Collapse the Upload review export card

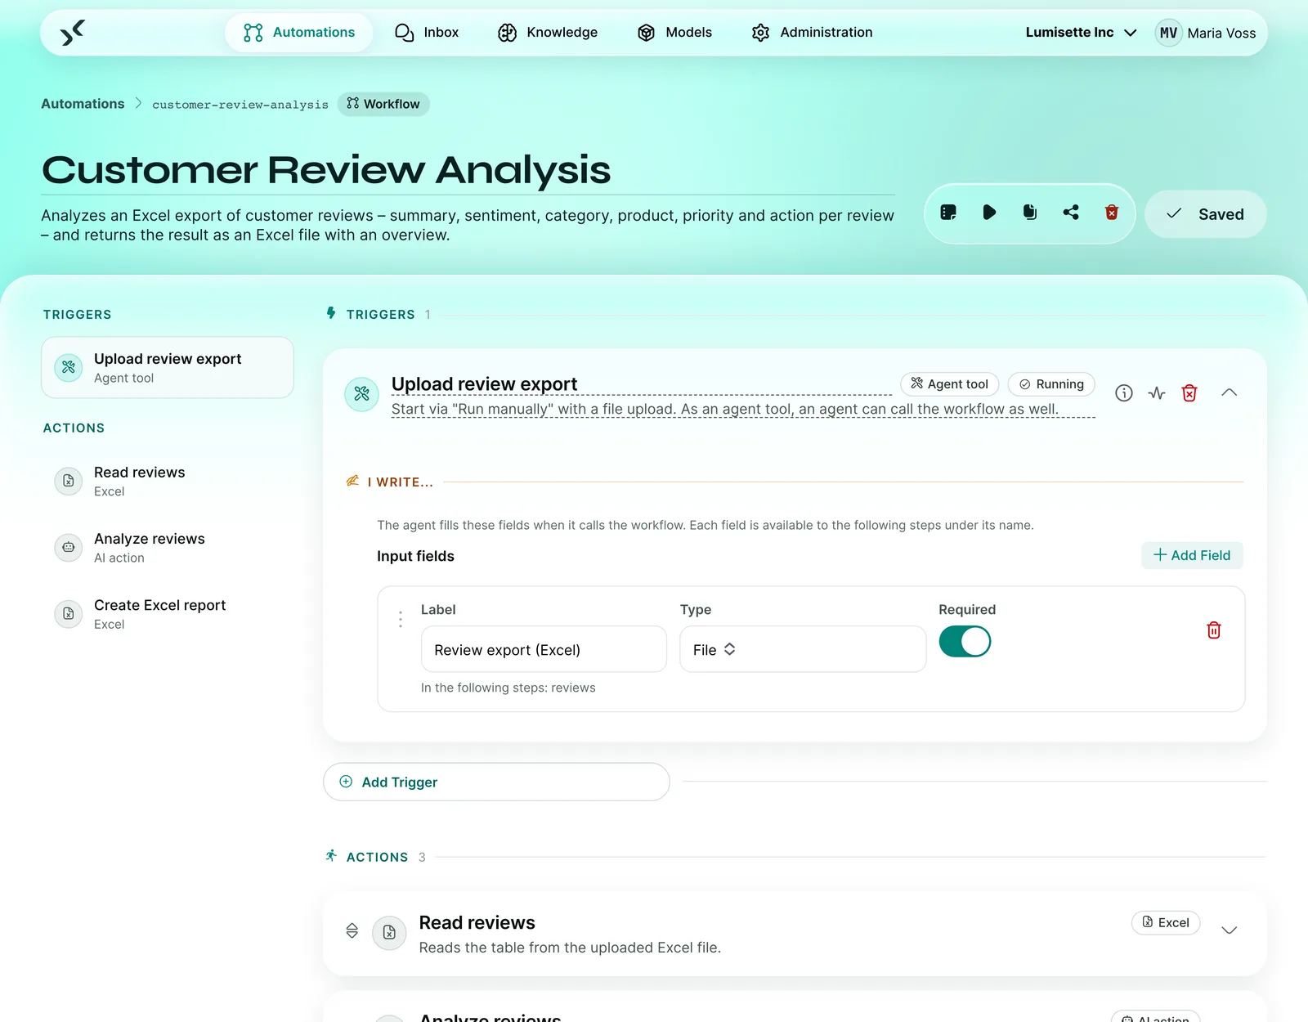1229,393
